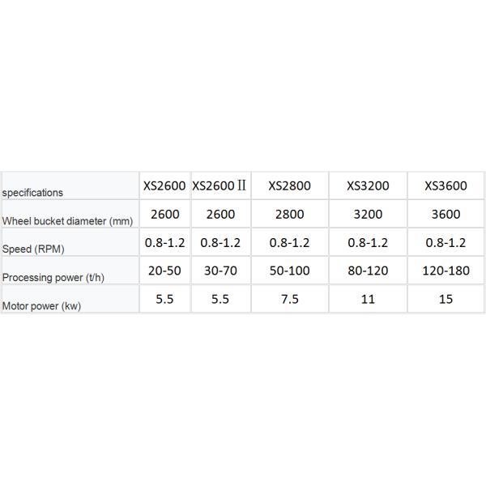Click the 120-180 processing power cell
This screenshot has height=486, width=486.
click(446, 271)
